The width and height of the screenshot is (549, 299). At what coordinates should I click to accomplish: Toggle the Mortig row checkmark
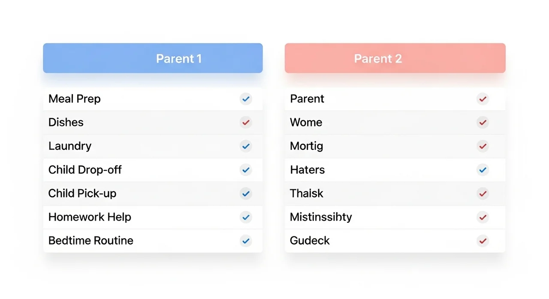click(483, 146)
